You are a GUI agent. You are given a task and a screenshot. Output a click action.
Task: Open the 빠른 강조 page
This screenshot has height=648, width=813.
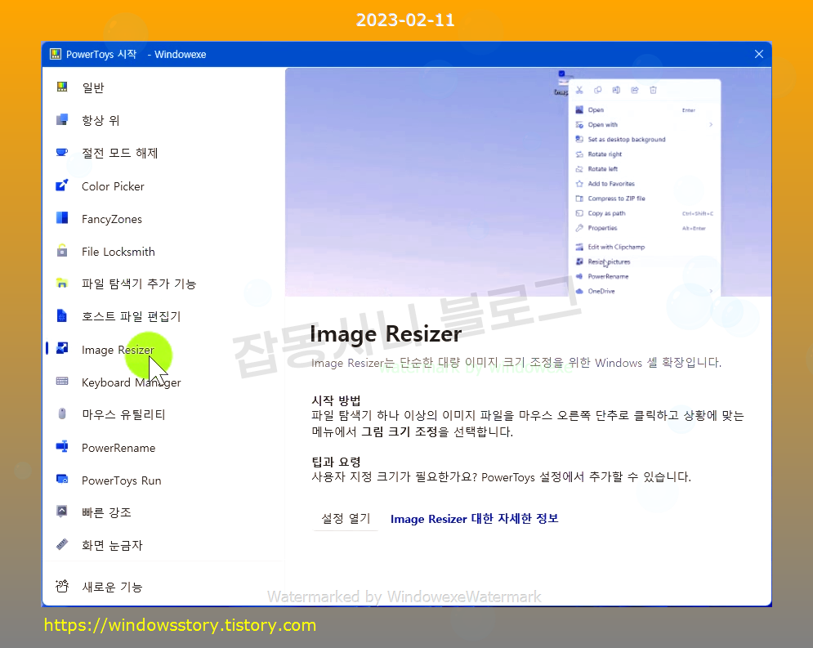pyautogui.click(x=106, y=512)
